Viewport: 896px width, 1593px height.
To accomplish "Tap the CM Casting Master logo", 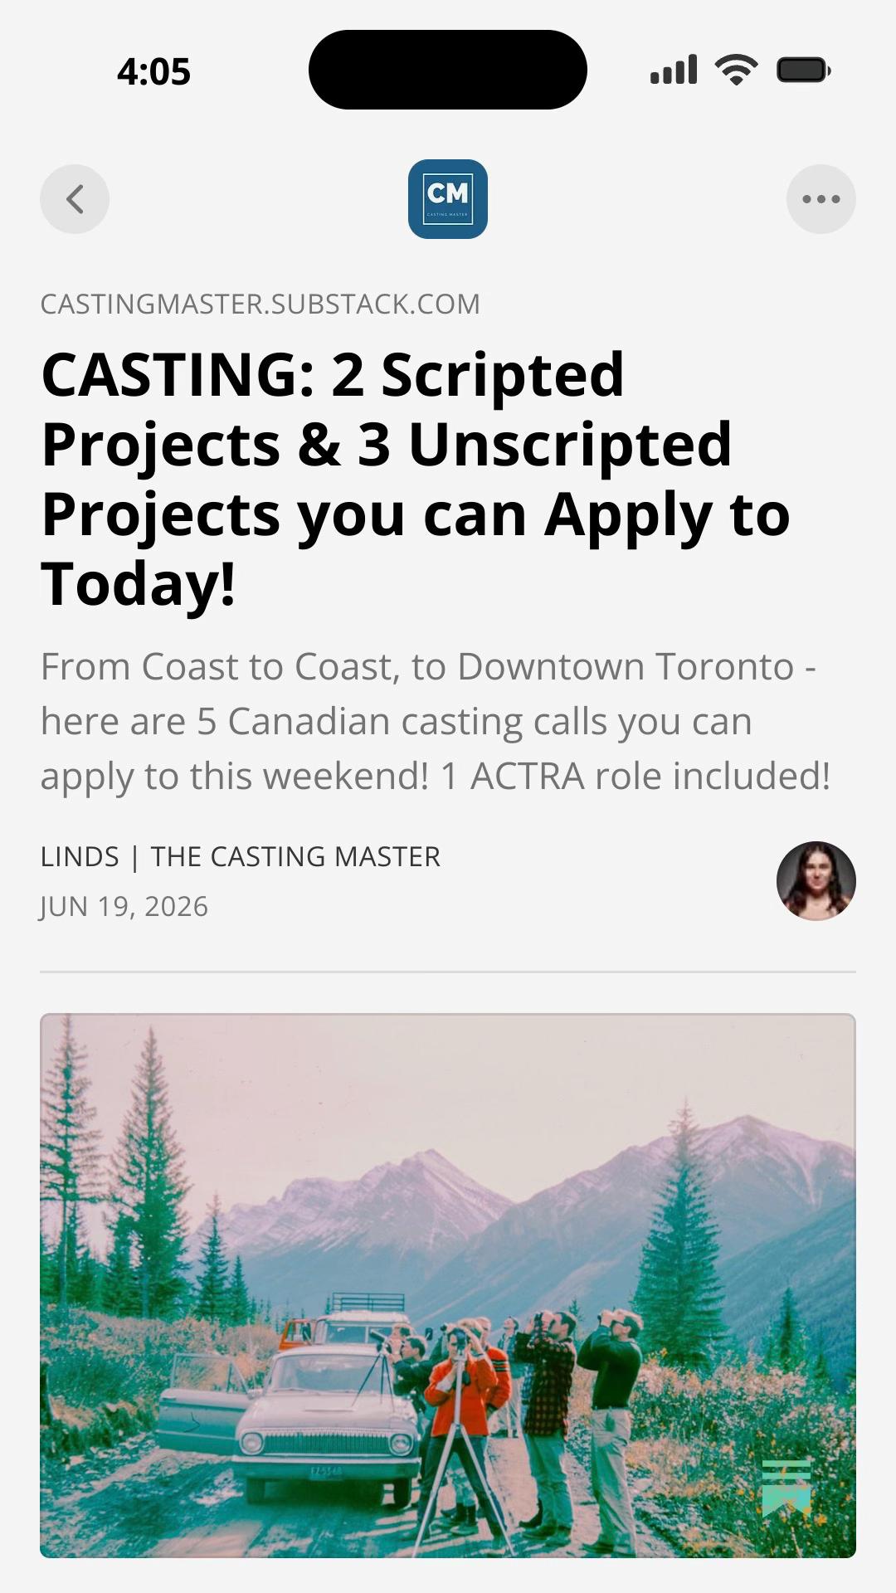I will tap(448, 199).
